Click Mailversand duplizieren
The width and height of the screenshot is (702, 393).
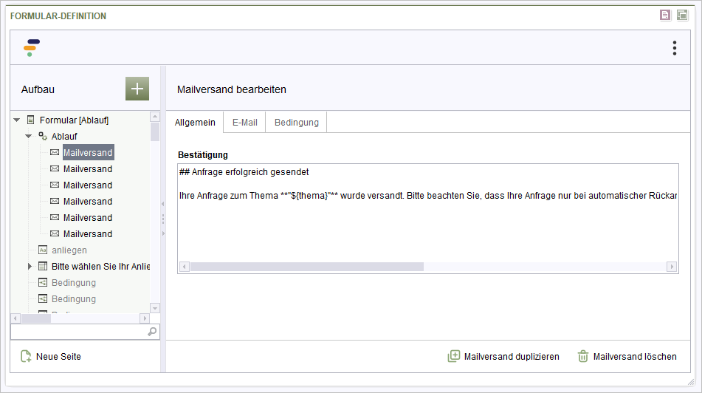(503, 356)
